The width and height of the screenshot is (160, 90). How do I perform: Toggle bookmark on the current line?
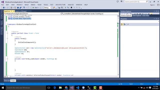point(71,8)
